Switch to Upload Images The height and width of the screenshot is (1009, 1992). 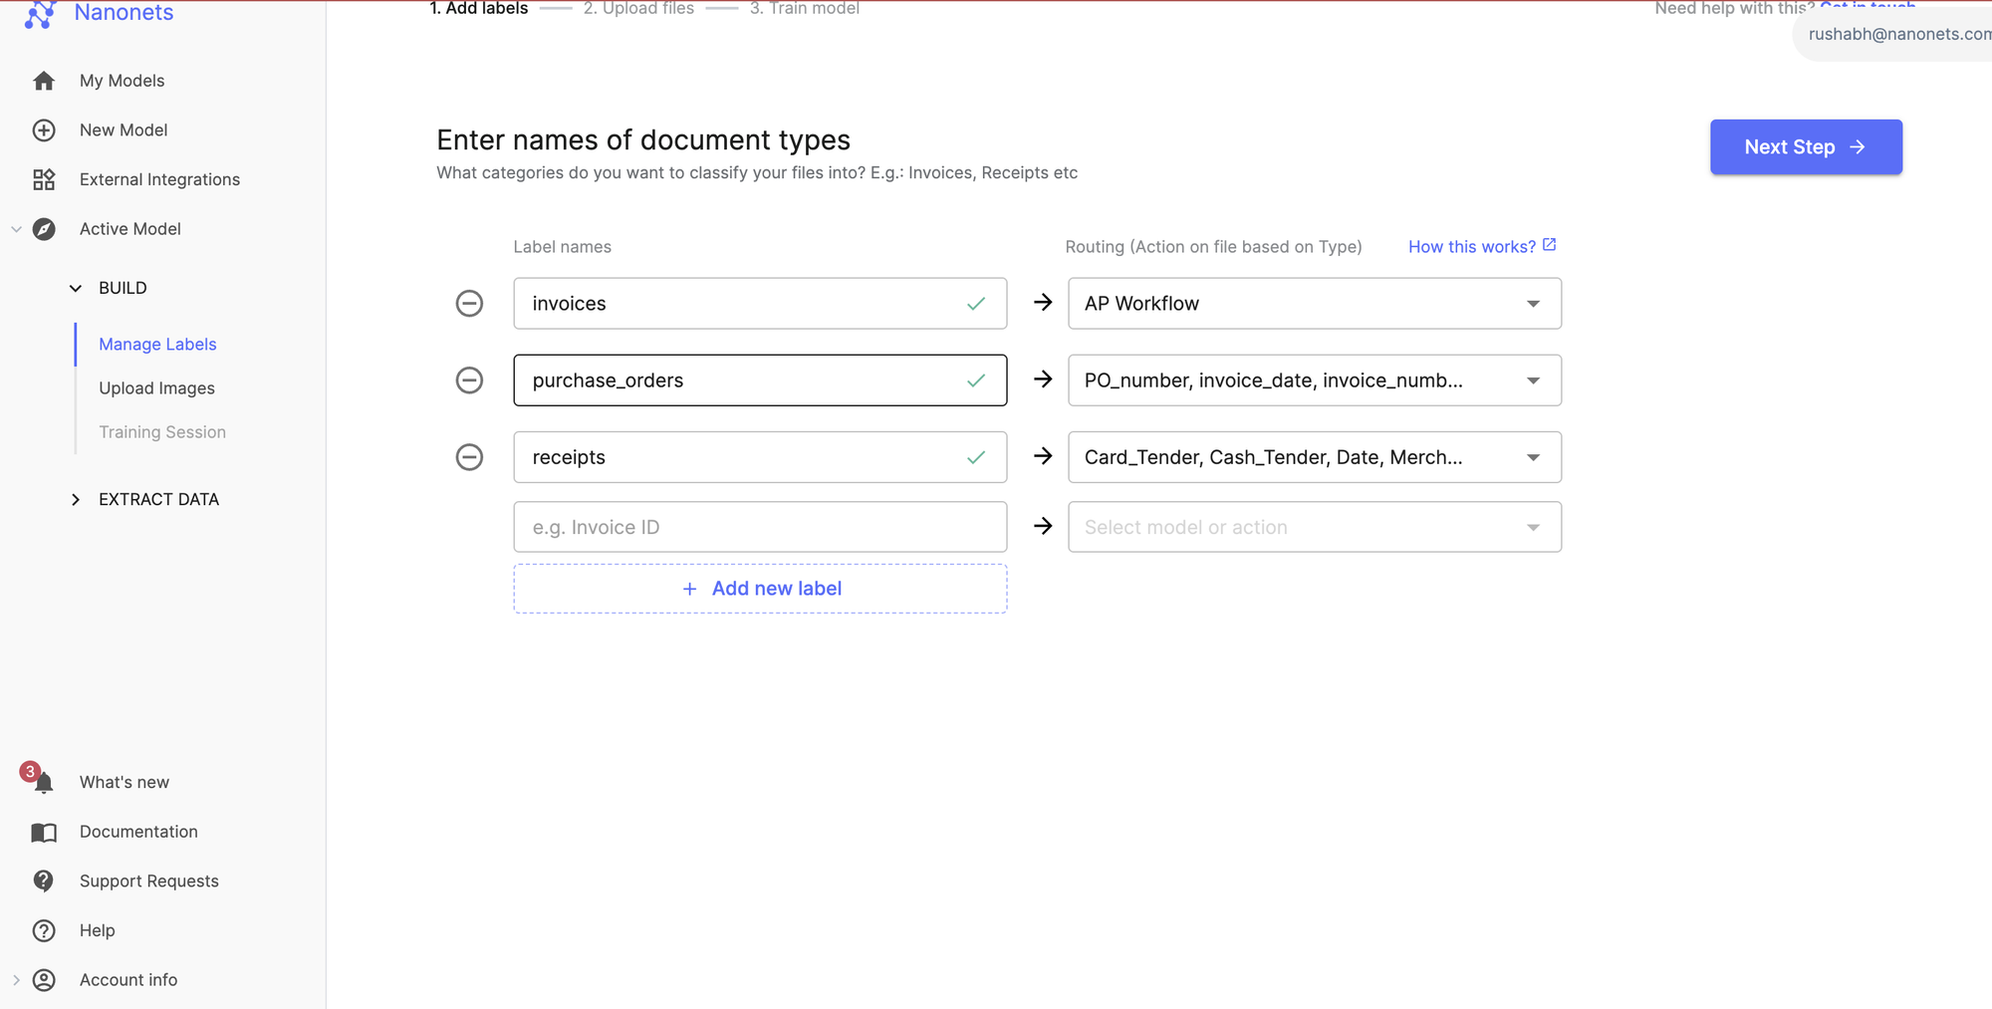pyautogui.click(x=156, y=387)
